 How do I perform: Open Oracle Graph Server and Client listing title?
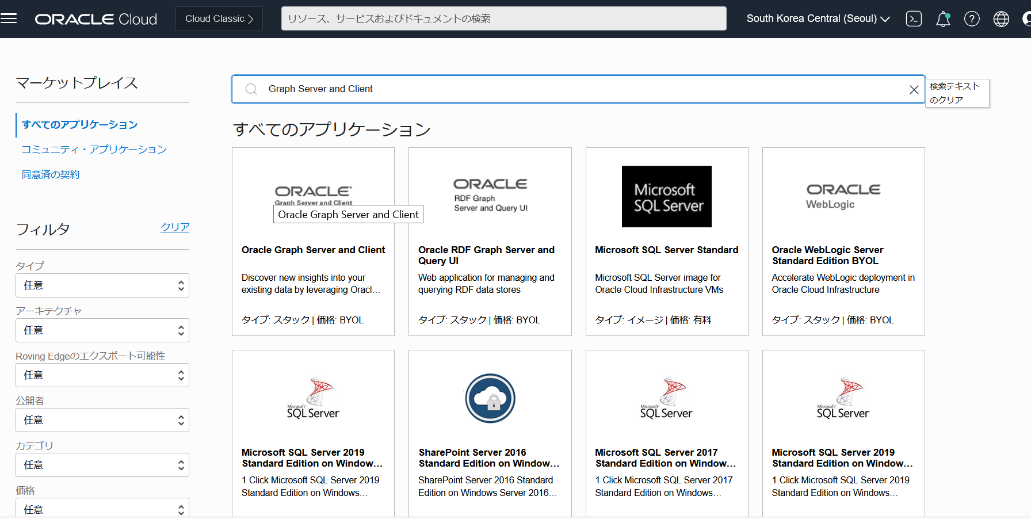click(x=314, y=250)
